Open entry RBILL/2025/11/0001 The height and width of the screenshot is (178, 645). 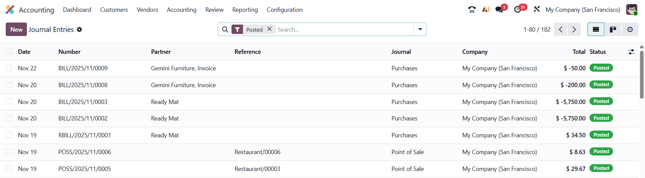point(84,135)
